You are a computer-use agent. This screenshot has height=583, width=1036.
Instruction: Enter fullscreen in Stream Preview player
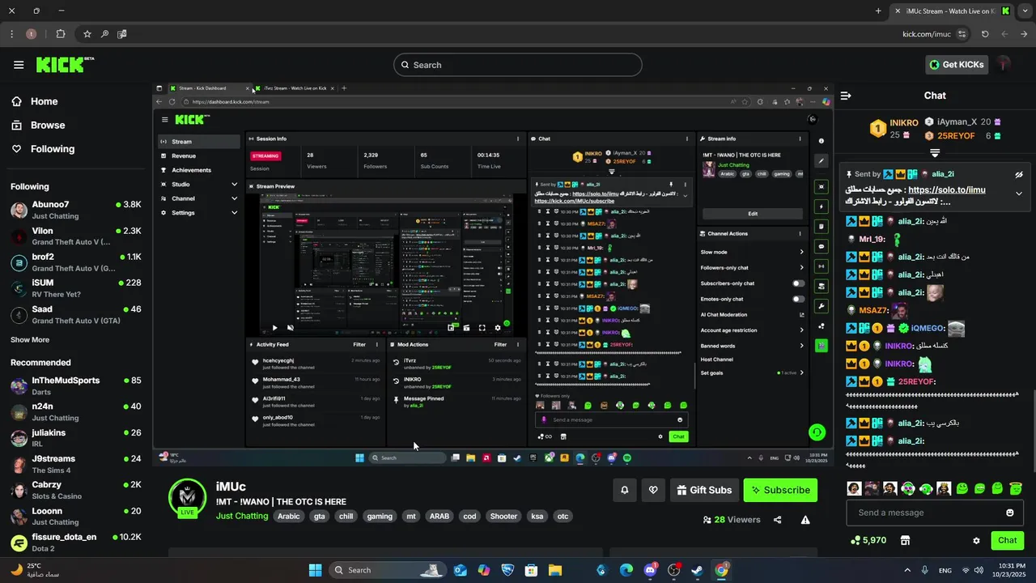pos(482,328)
